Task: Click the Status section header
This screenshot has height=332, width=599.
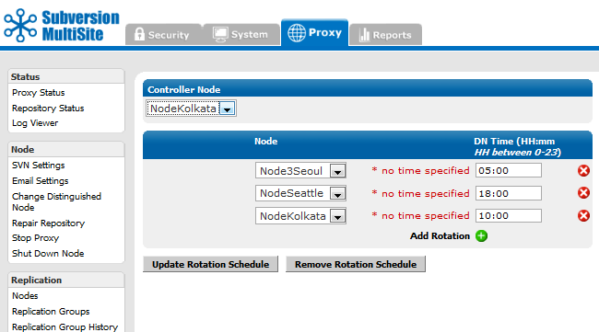Action: (x=66, y=76)
